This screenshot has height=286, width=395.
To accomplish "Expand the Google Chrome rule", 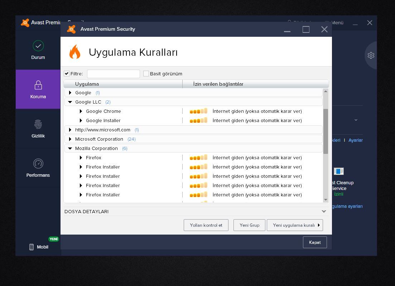I will point(81,111).
